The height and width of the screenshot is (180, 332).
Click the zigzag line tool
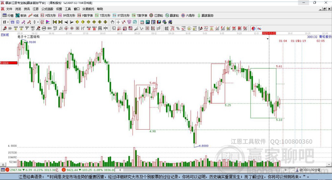[142, 29]
